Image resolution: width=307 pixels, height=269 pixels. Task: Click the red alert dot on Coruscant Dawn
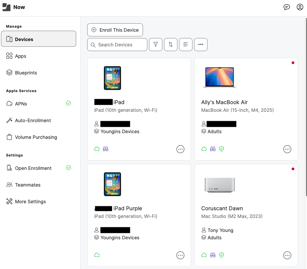click(293, 169)
